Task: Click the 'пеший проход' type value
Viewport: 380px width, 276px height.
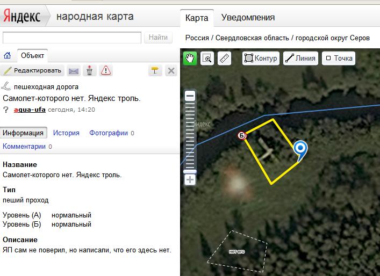Action: (26, 200)
